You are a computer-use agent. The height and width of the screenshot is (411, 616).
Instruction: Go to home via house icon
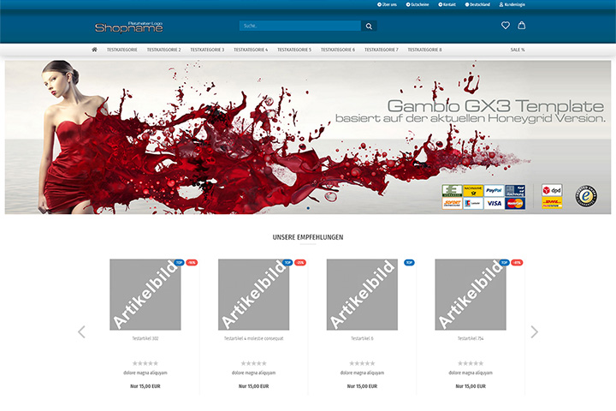94,50
